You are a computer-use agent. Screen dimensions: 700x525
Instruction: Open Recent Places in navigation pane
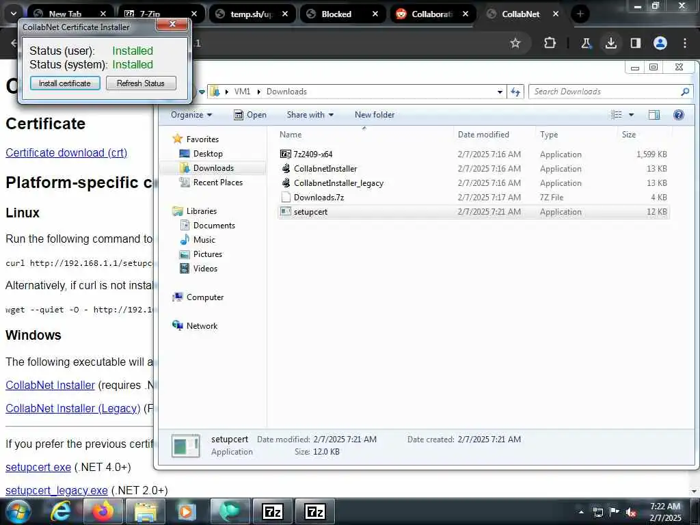click(x=218, y=182)
